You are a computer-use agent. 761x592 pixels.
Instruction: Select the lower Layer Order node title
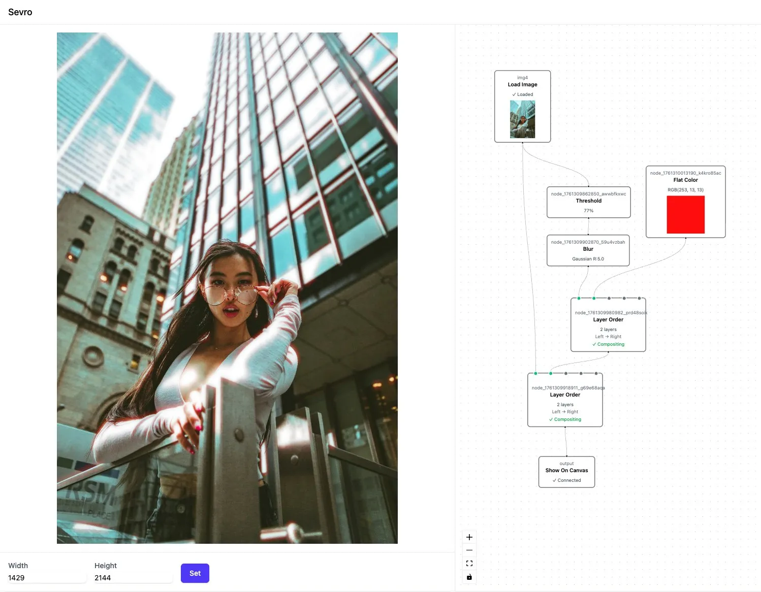pyautogui.click(x=565, y=395)
